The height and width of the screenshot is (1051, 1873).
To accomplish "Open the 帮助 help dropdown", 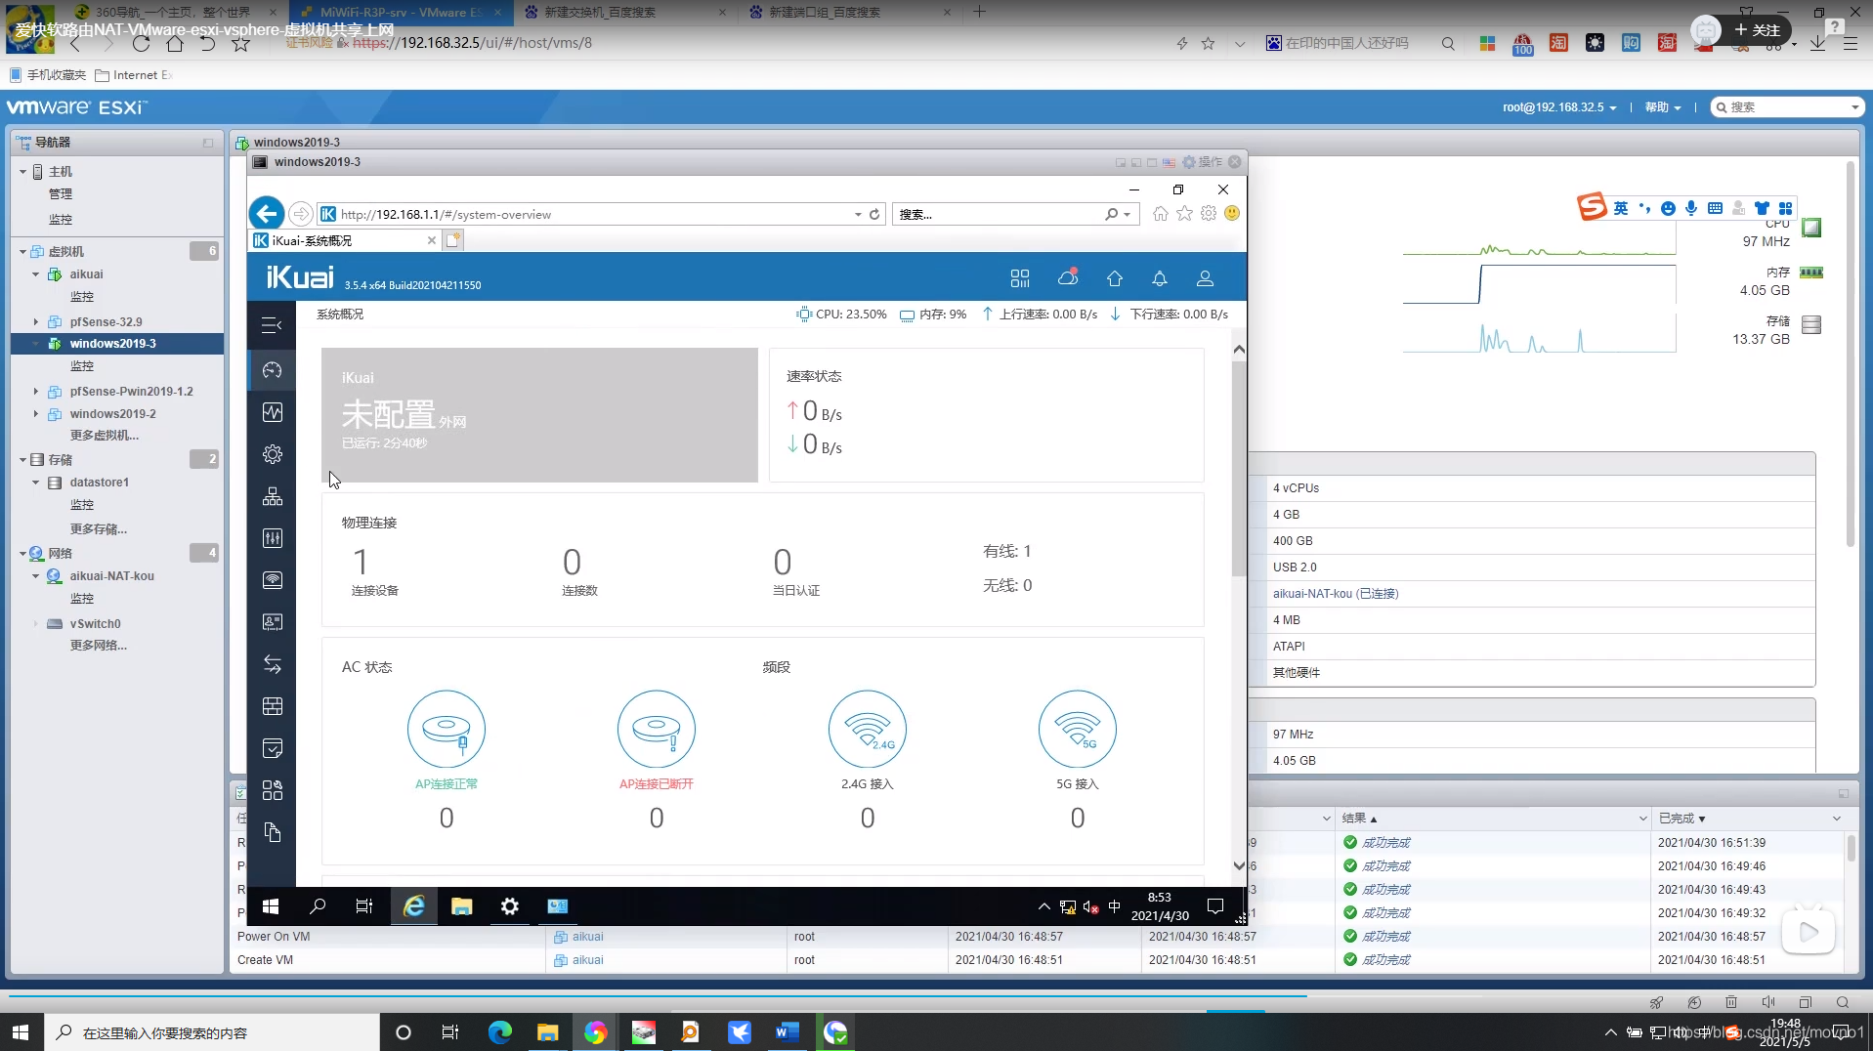I will click(1662, 107).
